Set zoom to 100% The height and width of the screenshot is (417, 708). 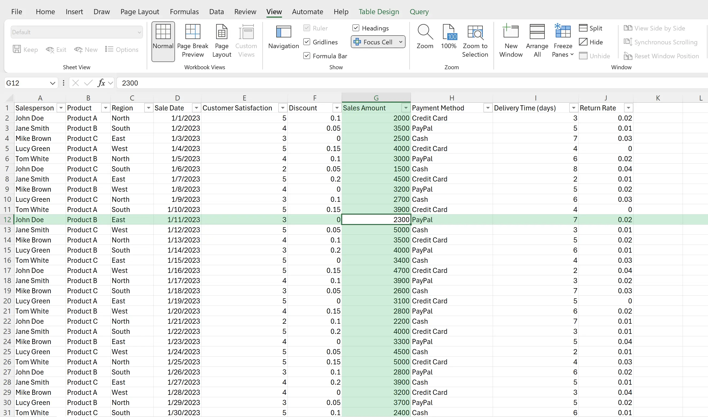coord(448,37)
